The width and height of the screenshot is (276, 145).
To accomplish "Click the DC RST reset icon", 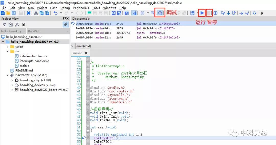I will [x=192, y=13].
